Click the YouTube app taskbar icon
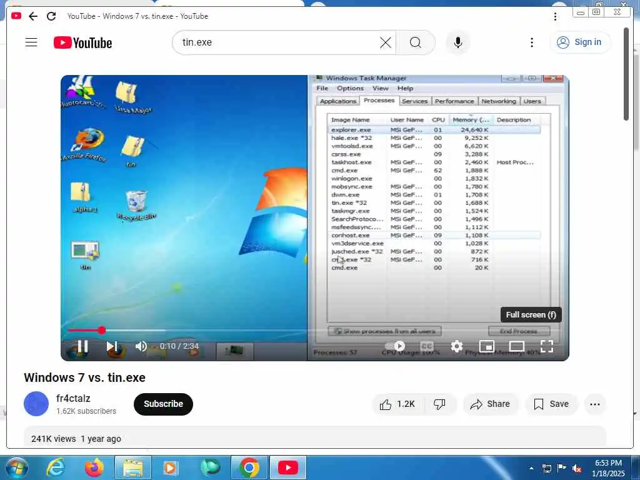This screenshot has width=640, height=480. (287, 467)
